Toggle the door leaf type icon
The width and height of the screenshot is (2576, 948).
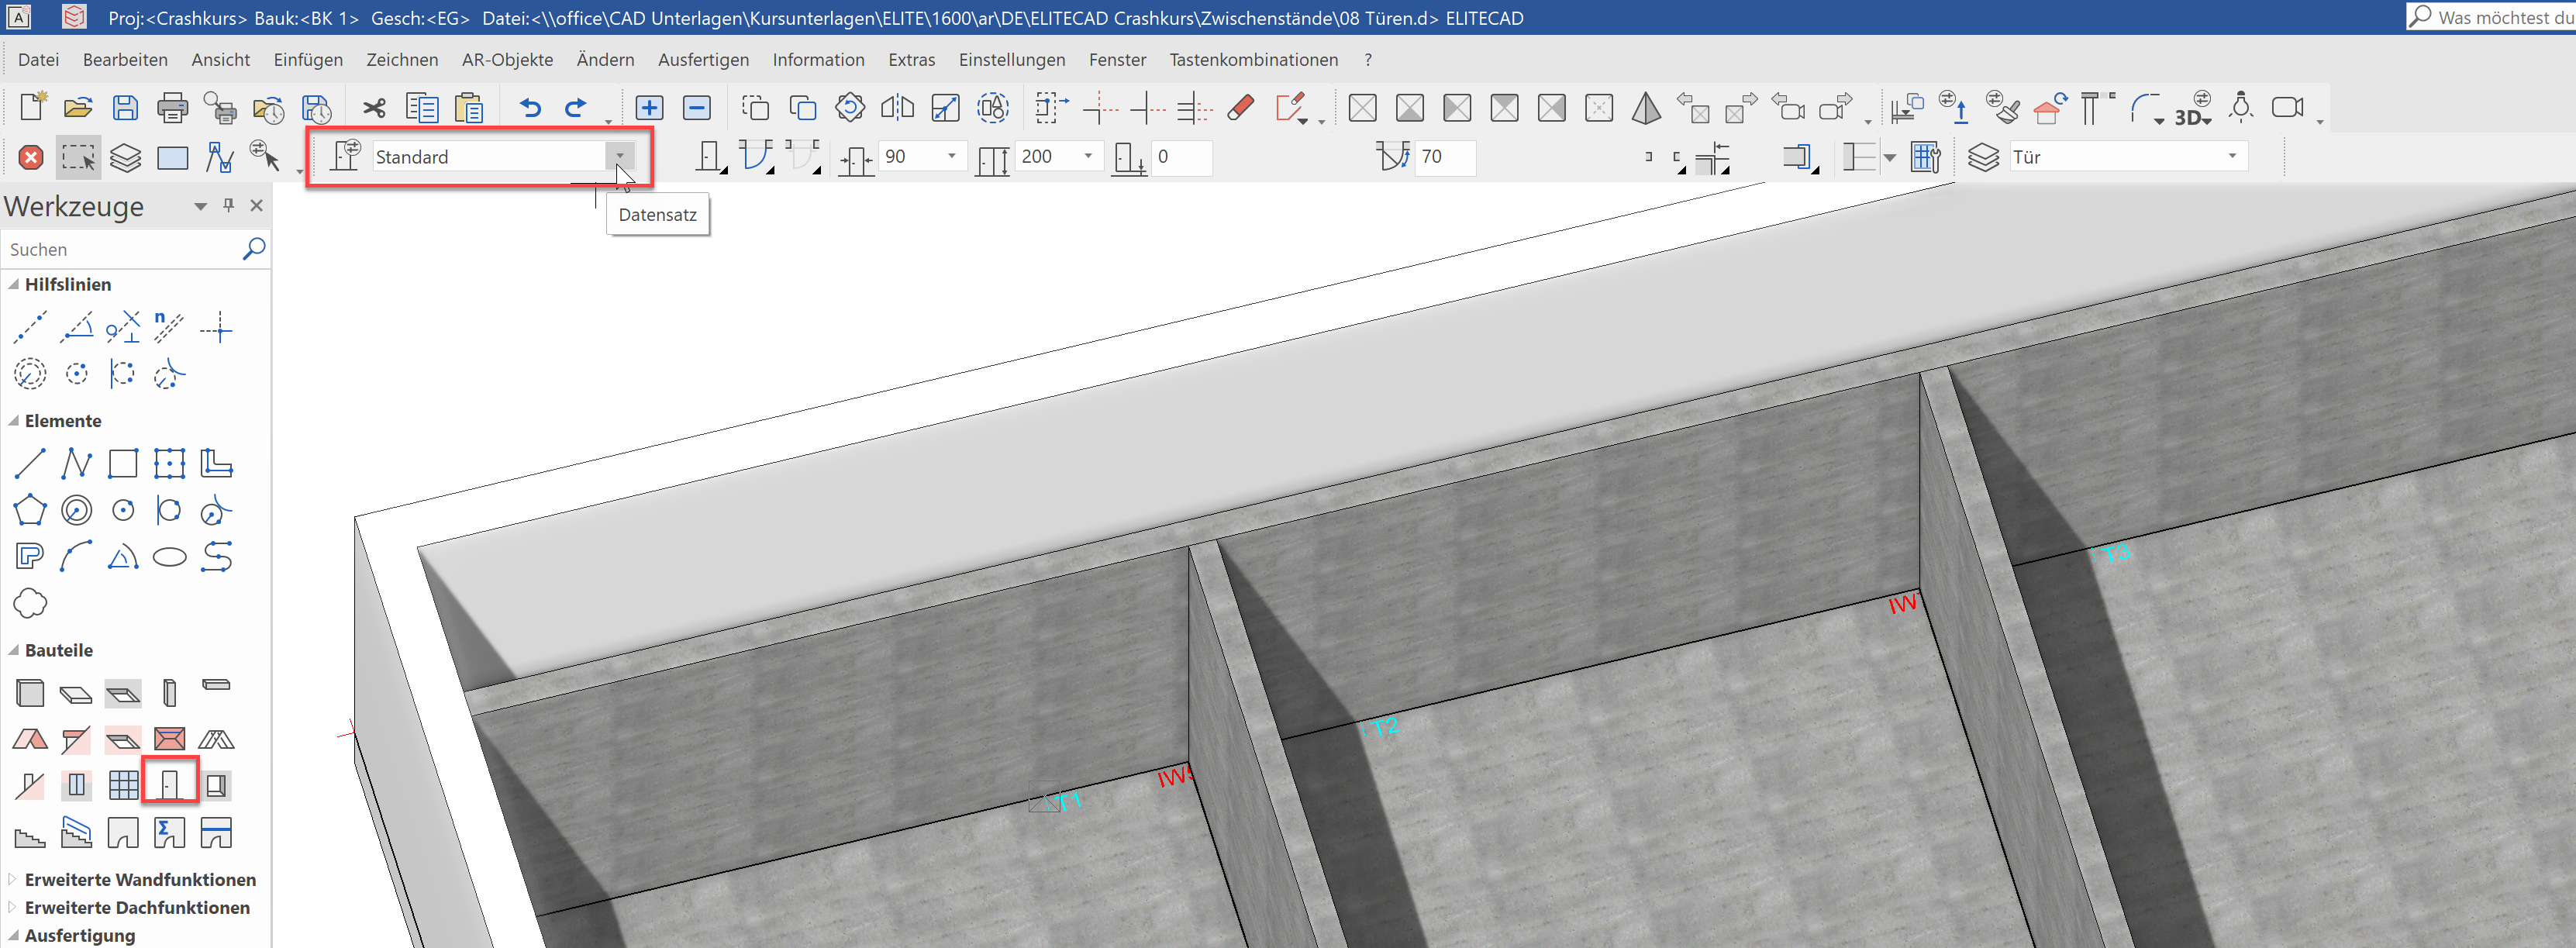(710, 157)
